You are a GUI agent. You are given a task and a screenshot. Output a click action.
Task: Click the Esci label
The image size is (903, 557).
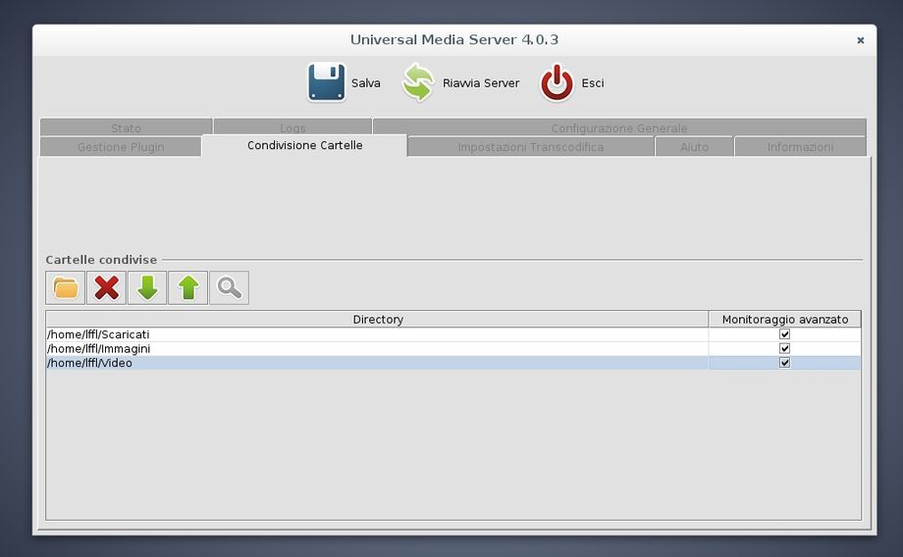[x=593, y=83]
